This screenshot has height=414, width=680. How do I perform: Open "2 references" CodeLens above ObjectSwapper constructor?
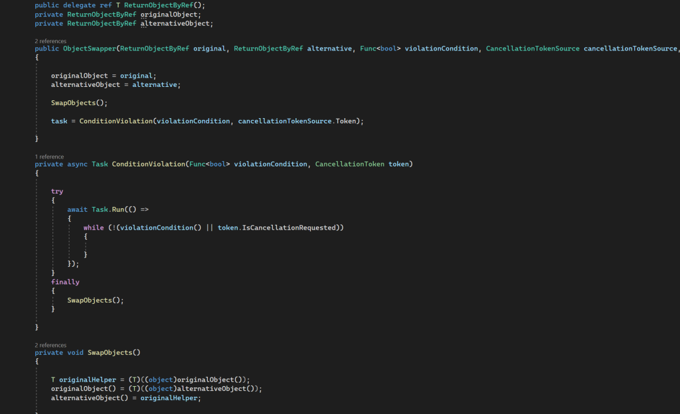pyautogui.click(x=50, y=41)
